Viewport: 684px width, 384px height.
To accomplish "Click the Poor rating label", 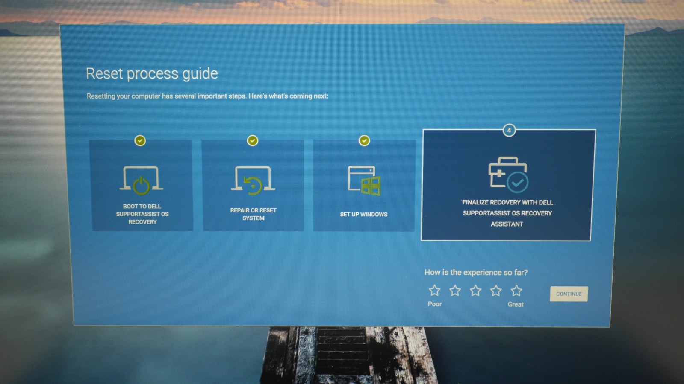I will click(434, 304).
